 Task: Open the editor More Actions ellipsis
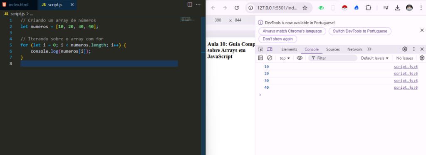pyautogui.click(x=198, y=5)
